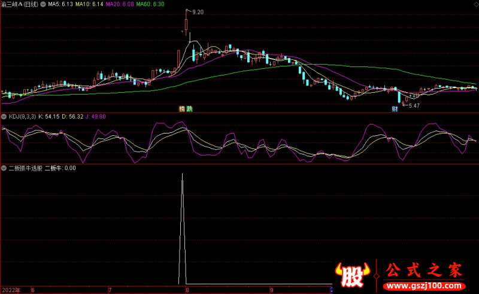This screenshot has height=294, width=479.
Task: Click the 榜 marker icon below the chart
Action: 181,109
